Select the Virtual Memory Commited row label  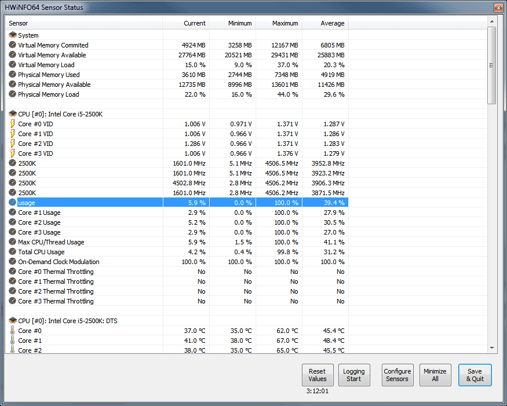coord(53,45)
